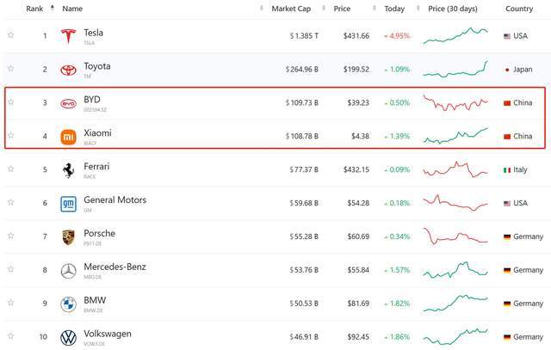Click the Volkswagen VW logo
The width and height of the screenshot is (551, 350).
pos(68,338)
